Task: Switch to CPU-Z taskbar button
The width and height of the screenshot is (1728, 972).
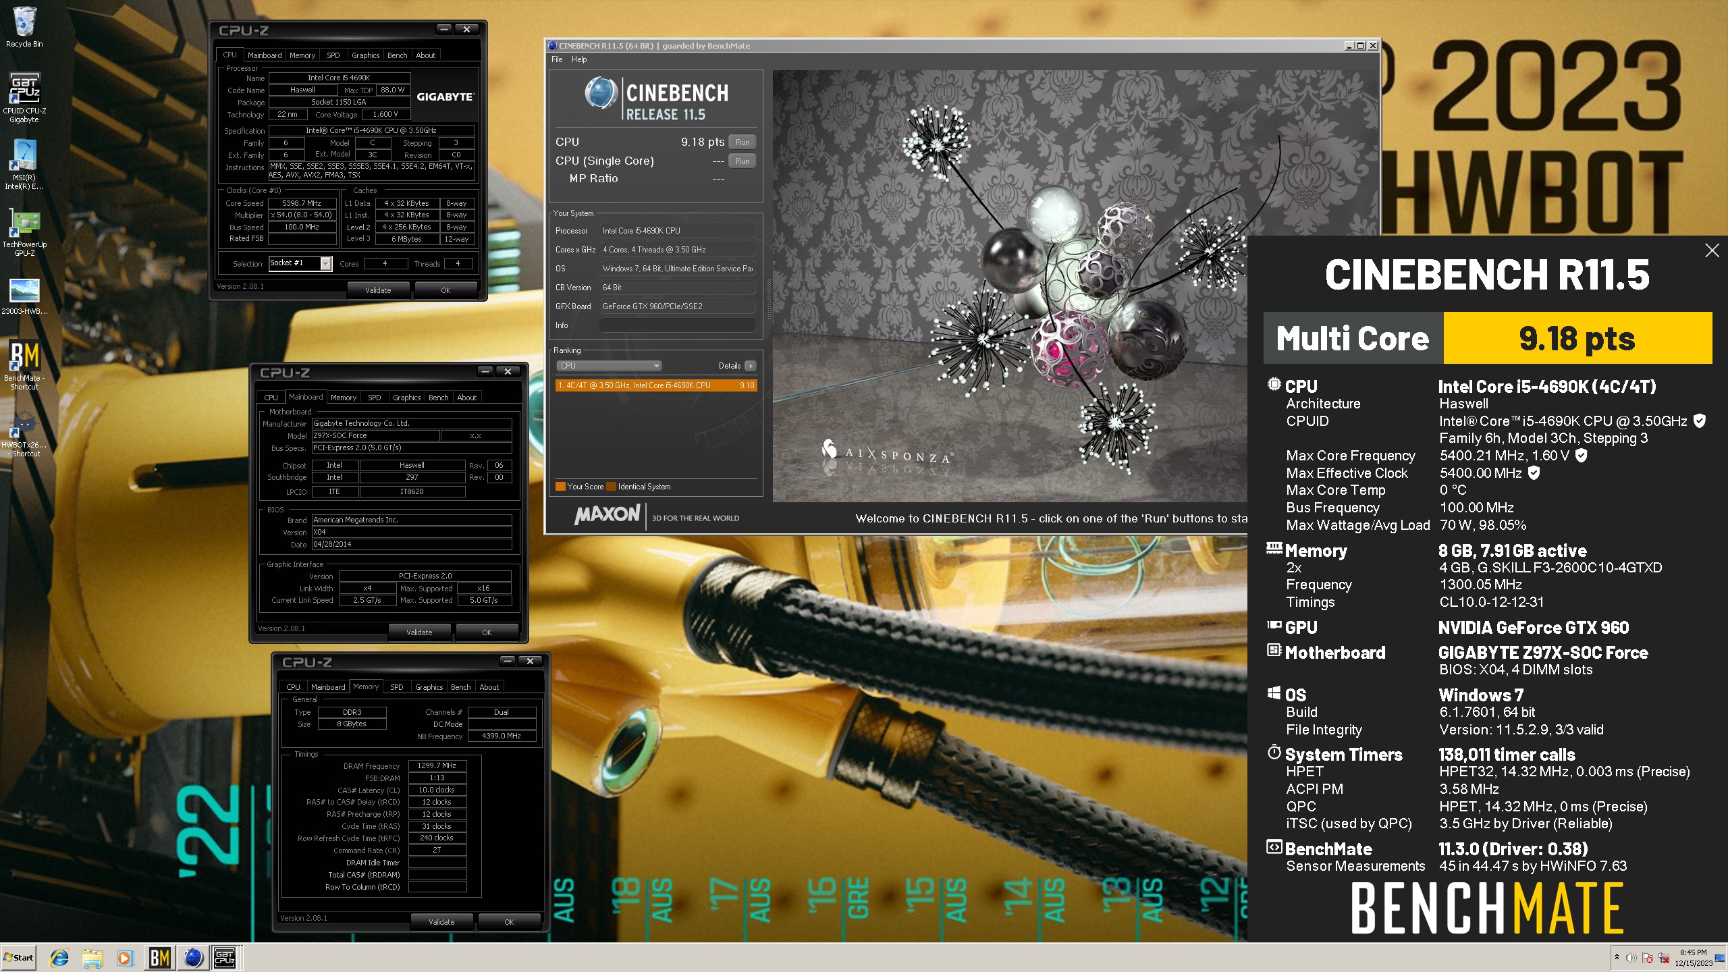Action: 225,957
